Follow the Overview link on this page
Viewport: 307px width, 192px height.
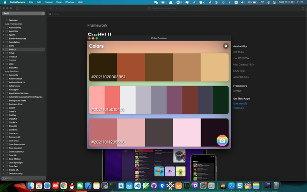coord(240,104)
